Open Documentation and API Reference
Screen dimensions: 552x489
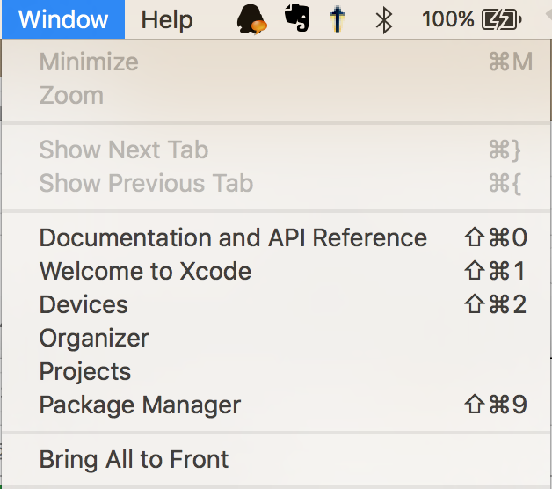click(x=276, y=237)
